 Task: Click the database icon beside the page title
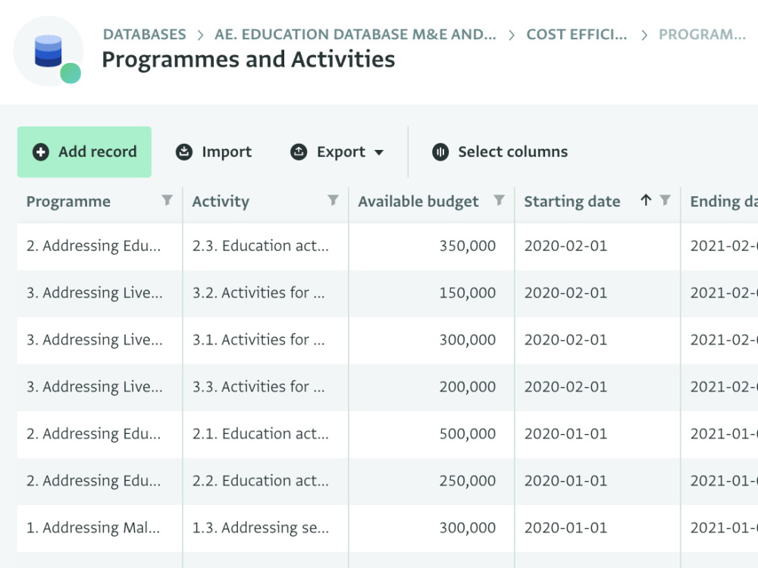pyautogui.click(x=49, y=51)
